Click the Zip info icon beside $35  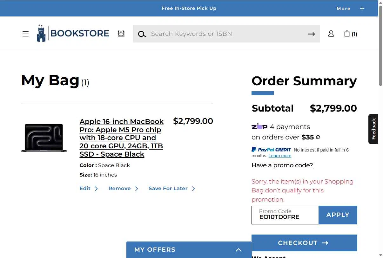pyautogui.click(x=318, y=137)
